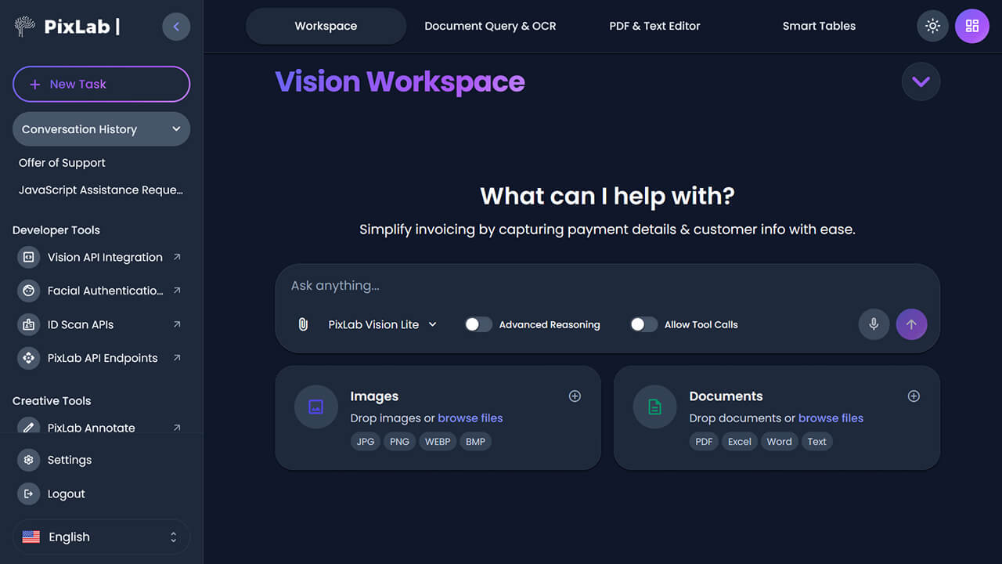Click the attachment paperclip in the prompt bar
Image resolution: width=1002 pixels, height=564 pixels.
pyautogui.click(x=303, y=324)
